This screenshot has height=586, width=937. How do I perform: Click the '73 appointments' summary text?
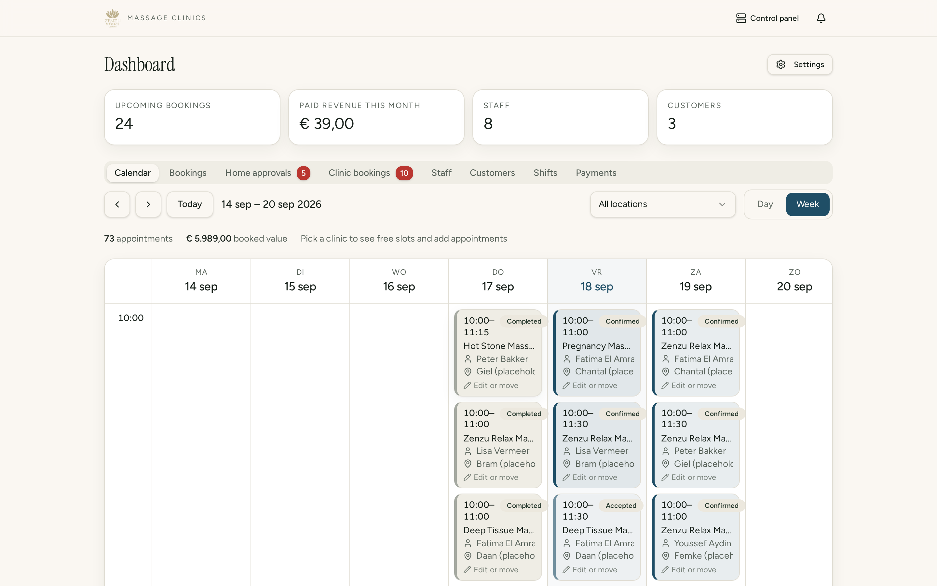[x=138, y=239]
